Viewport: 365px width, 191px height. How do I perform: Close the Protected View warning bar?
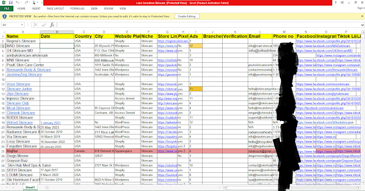tap(362, 16)
